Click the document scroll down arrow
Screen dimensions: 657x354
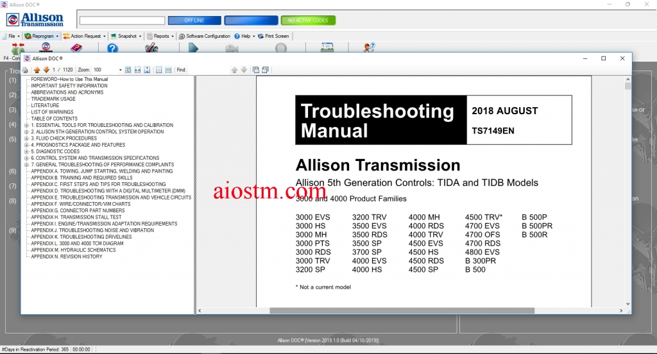(627, 304)
